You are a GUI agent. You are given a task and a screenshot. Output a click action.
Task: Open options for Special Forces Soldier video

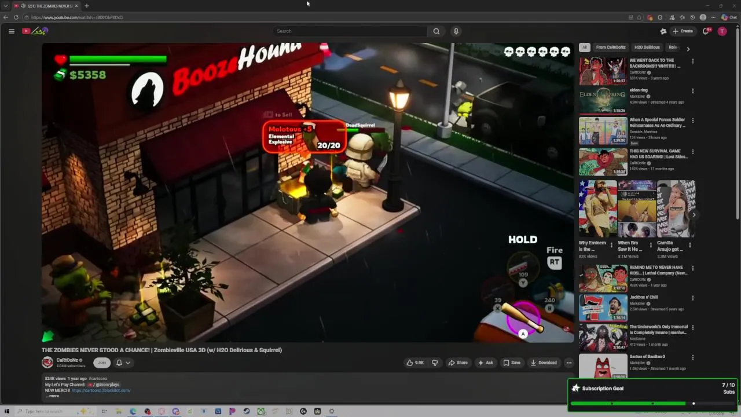[692, 120]
